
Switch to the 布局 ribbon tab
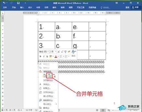38,7
